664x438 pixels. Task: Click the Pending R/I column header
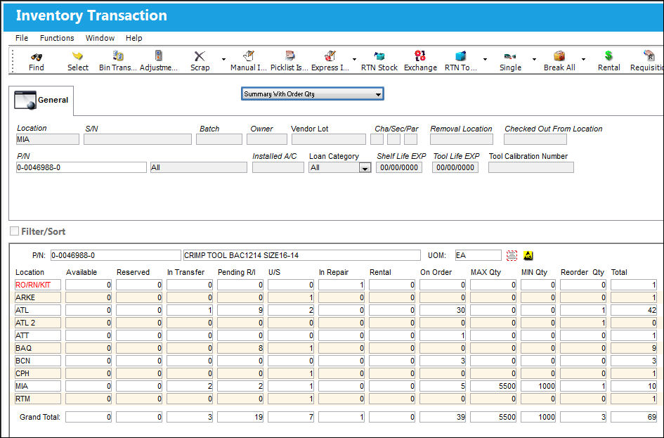coord(236,272)
